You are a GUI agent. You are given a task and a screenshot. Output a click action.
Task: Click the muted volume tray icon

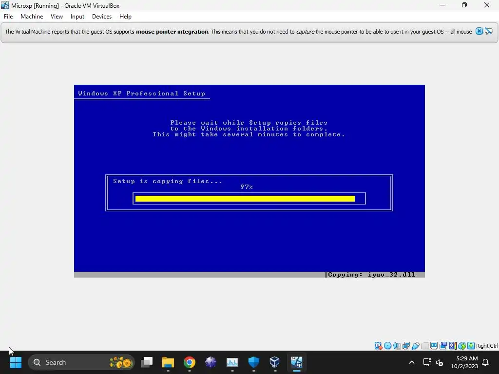point(440,362)
